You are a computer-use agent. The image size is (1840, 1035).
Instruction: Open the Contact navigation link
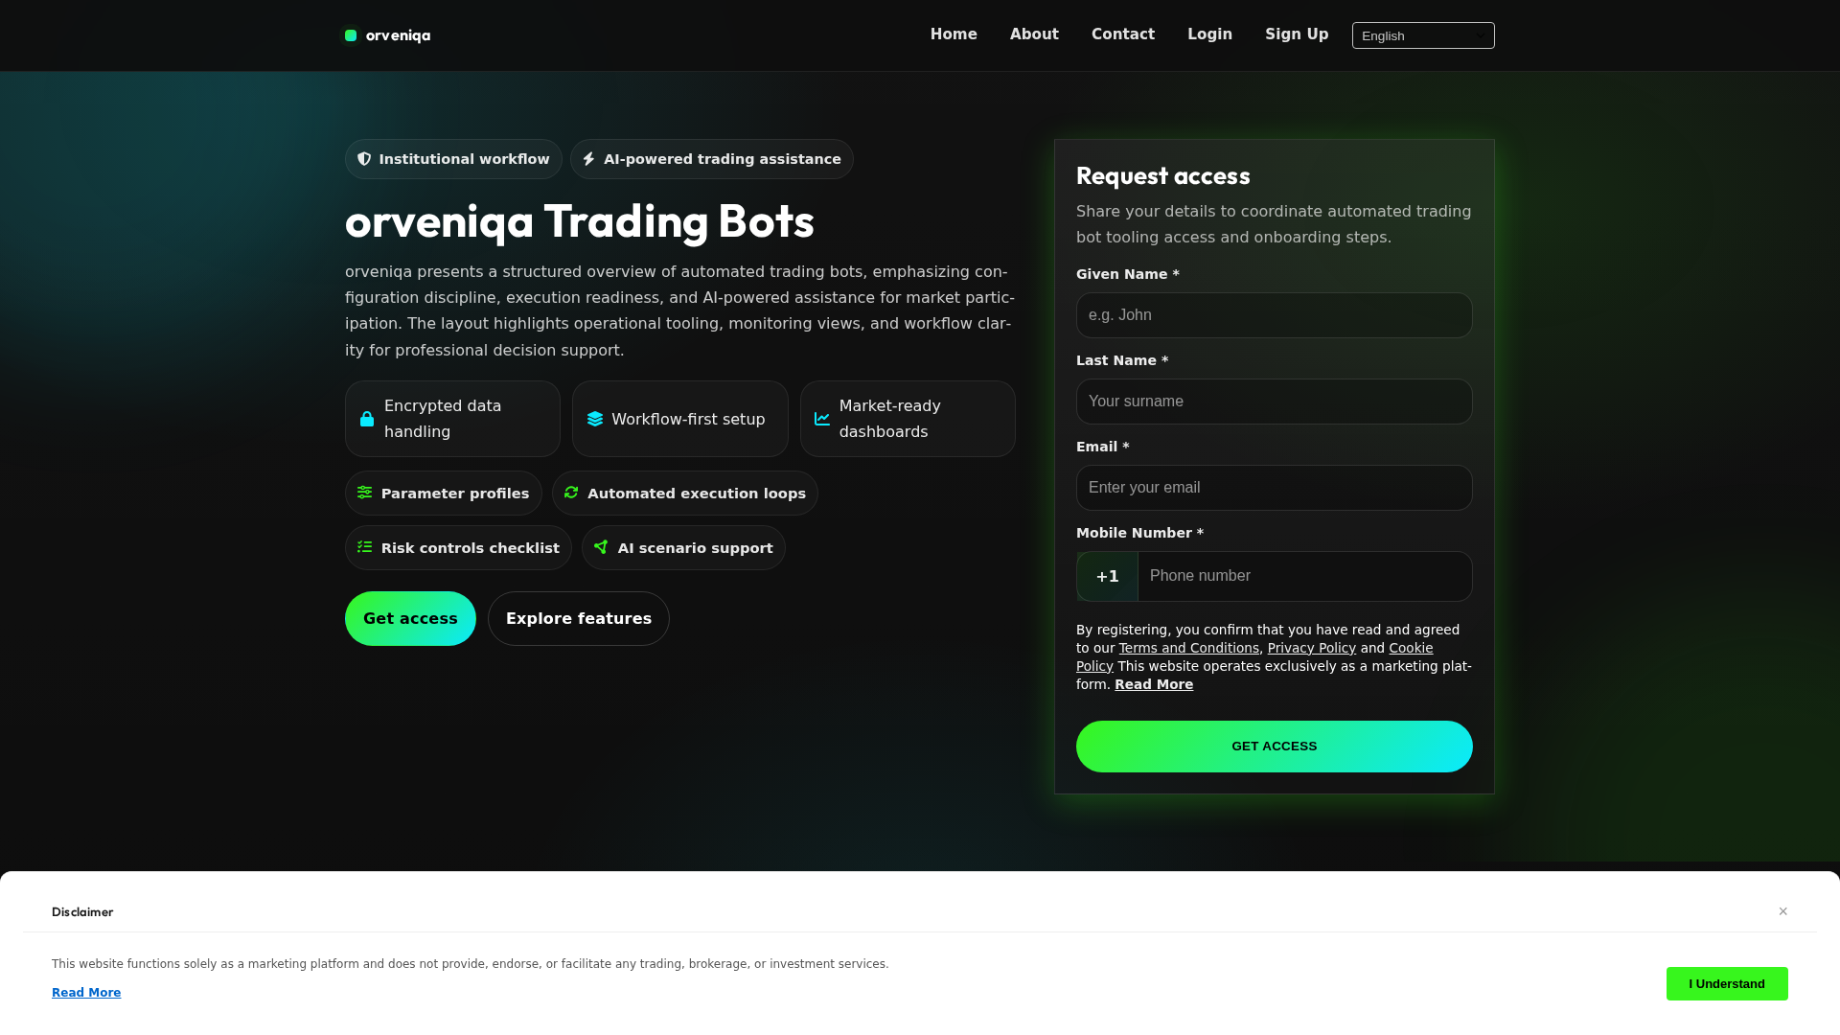pos(1123,34)
